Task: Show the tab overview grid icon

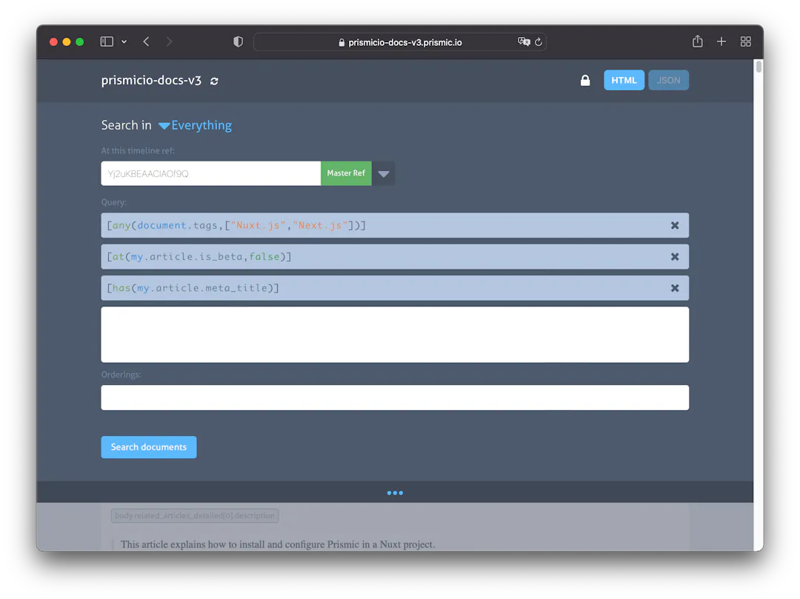Action: (x=746, y=41)
